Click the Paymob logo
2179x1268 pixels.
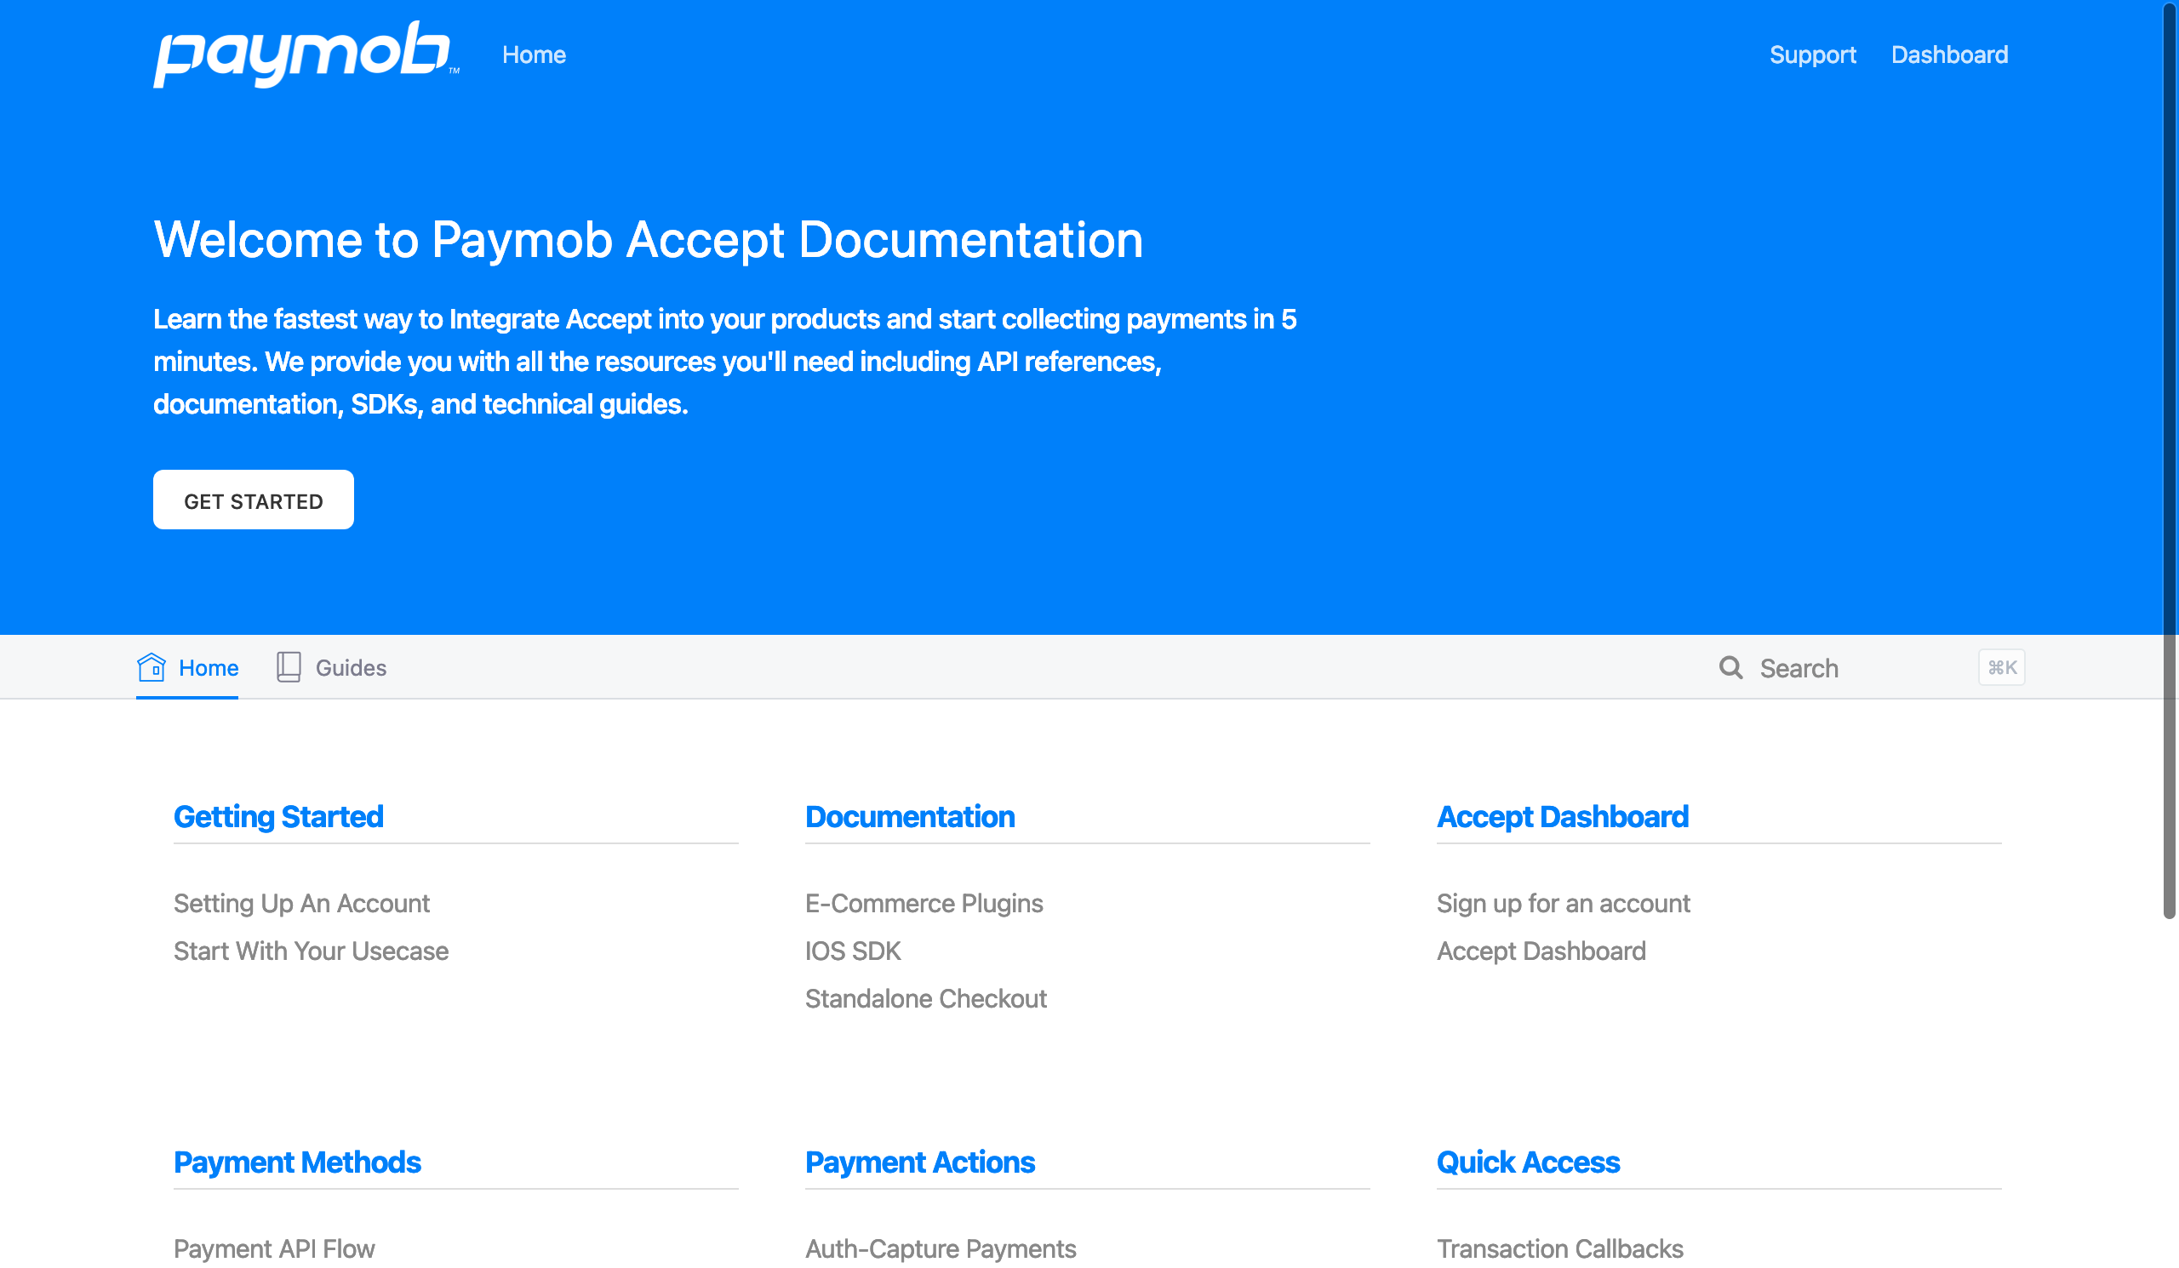(306, 54)
